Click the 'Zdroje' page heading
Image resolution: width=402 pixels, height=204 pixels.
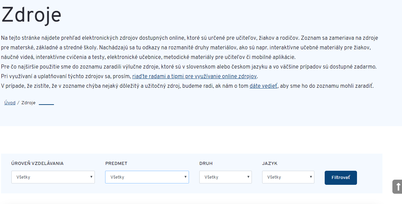pyautogui.click(x=31, y=15)
